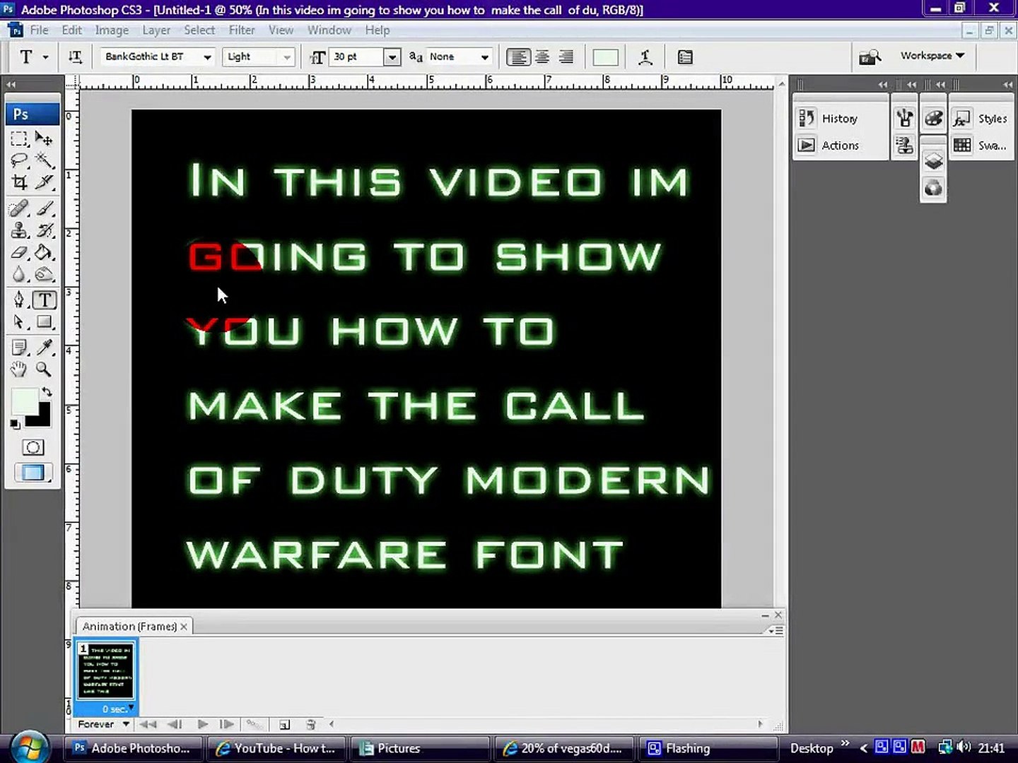Open the Workspace dropdown
1018x763 pixels.
[932, 56]
